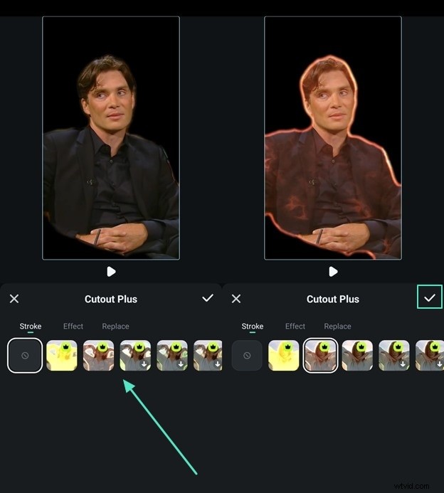Screen dimensions: 444x493
Task: Select the Stroke tab in the left panel
Action: tap(31, 327)
